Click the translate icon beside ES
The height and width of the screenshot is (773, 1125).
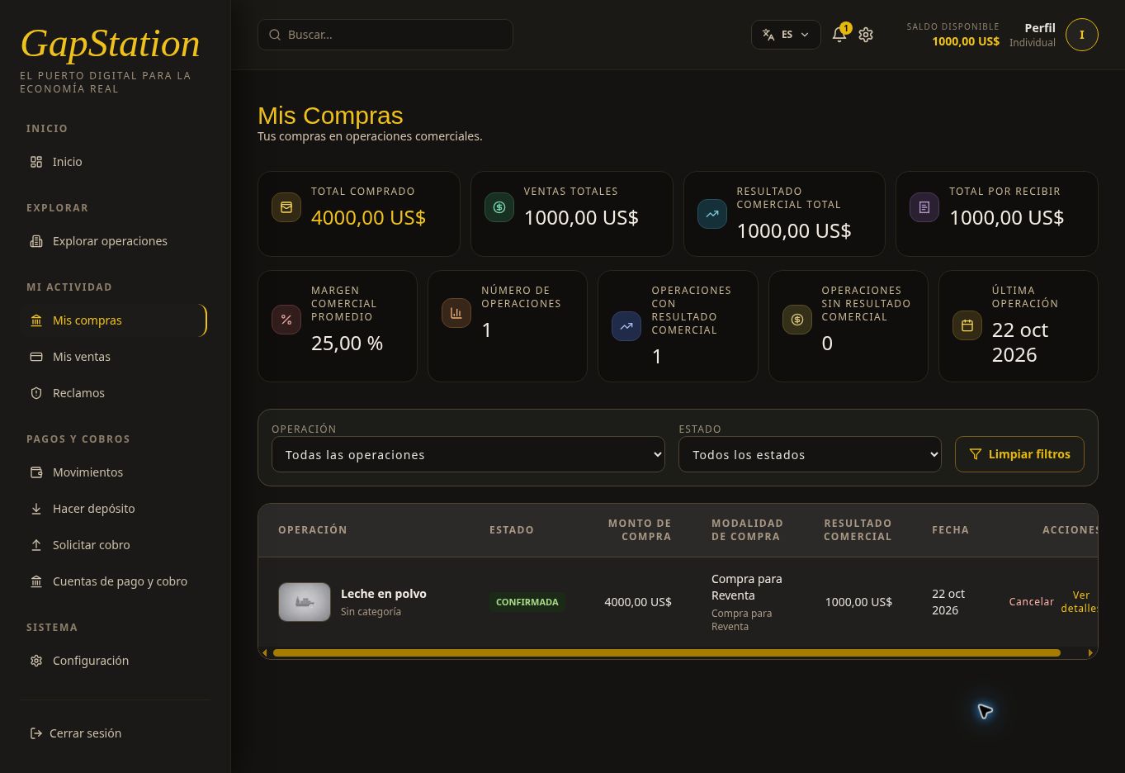coord(768,35)
